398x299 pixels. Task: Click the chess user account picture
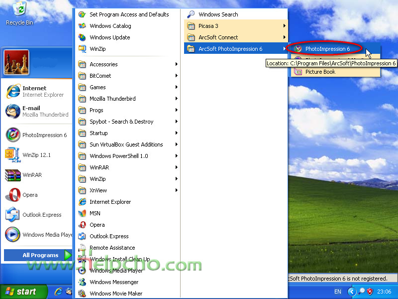pyautogui.click(x=16, y=62)
